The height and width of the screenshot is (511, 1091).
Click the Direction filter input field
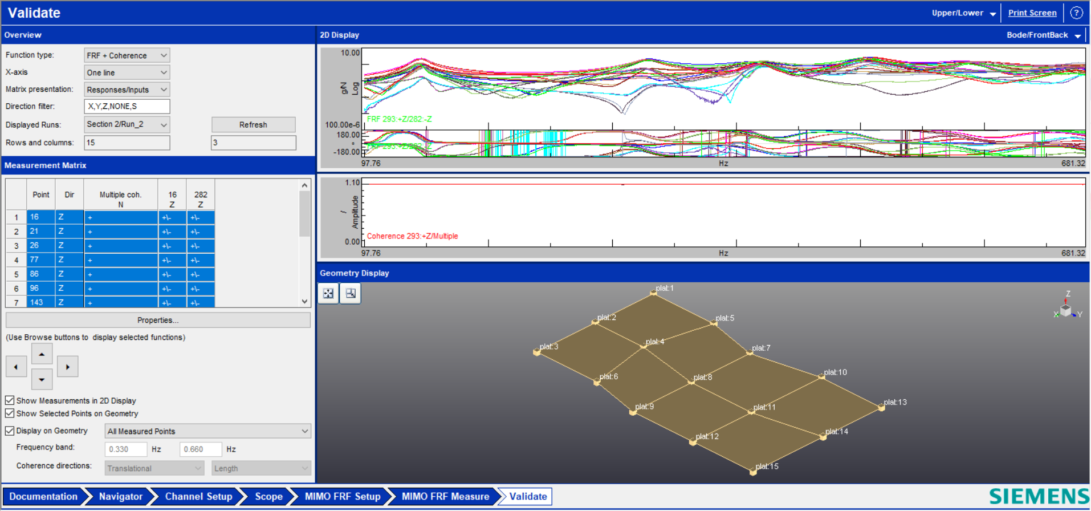pyautogui.click(x=127, y=106)
